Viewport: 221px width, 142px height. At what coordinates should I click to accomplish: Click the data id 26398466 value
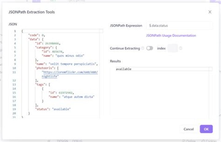(x=52, y=43)
